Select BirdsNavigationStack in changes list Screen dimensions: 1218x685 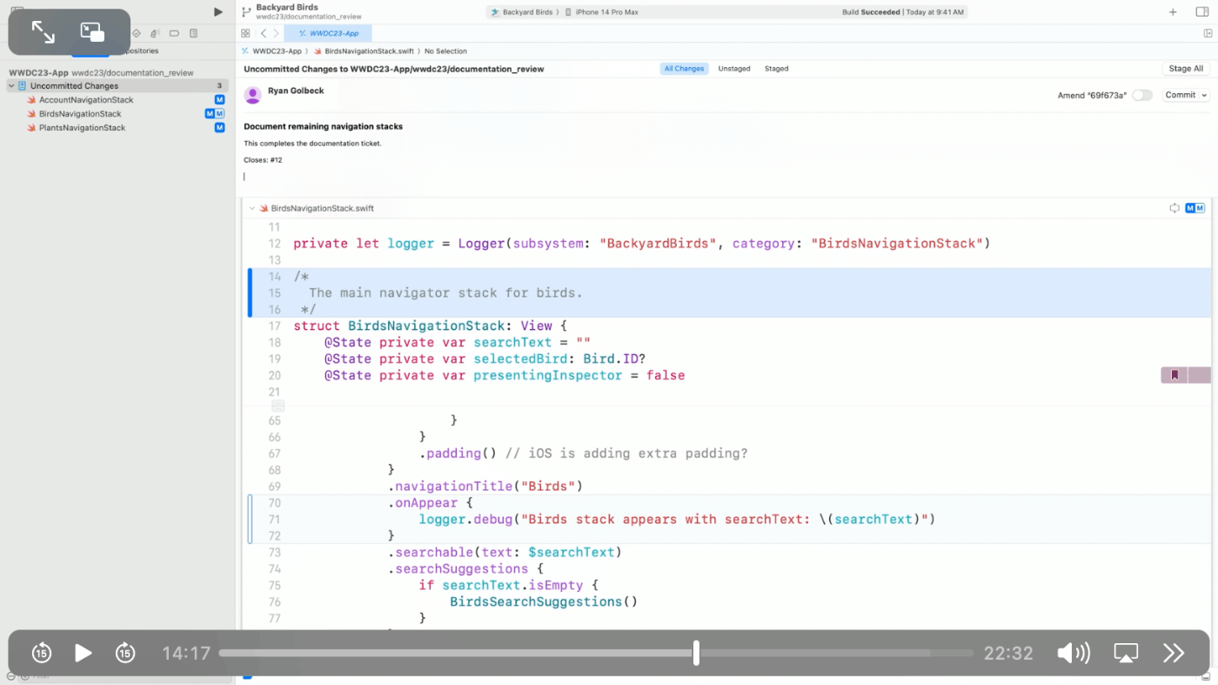point(80,114)
